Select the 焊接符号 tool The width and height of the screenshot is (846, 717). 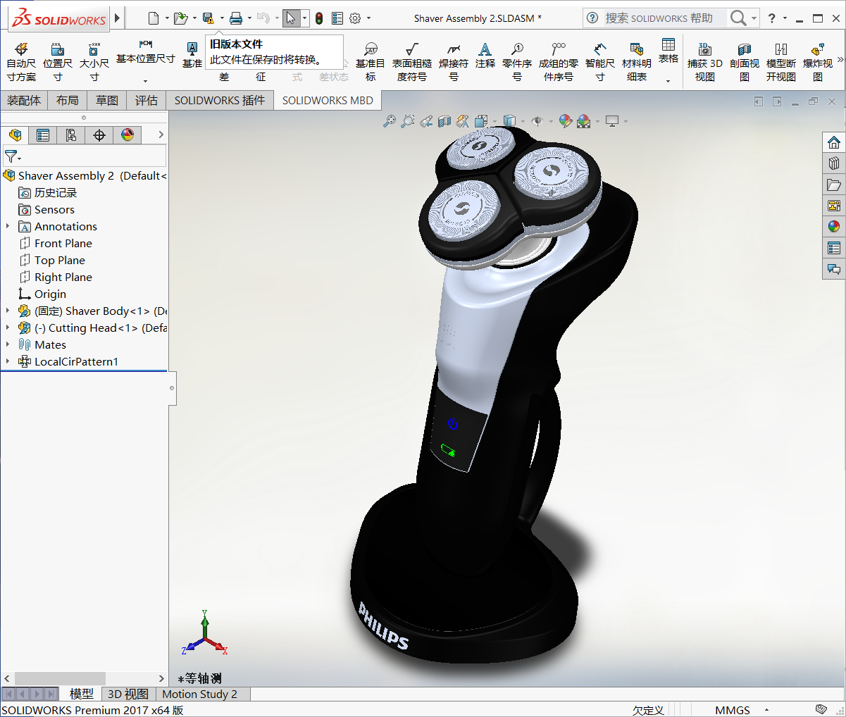(x=454, y=62)
